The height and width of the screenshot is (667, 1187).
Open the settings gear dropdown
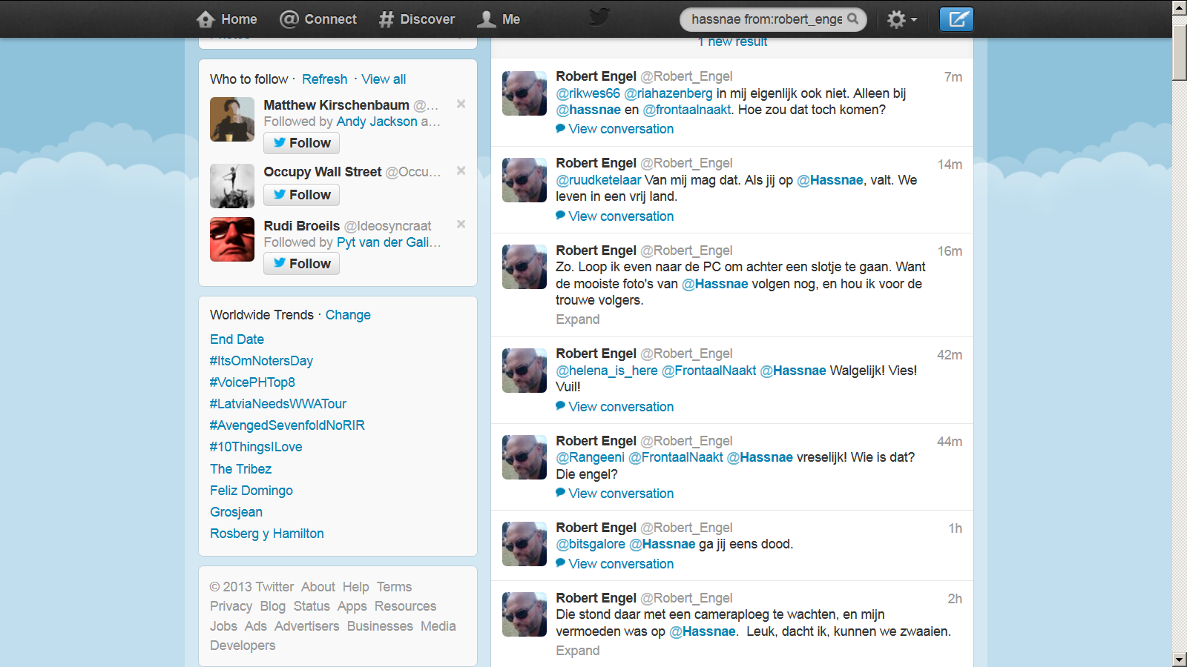[902, 19]
